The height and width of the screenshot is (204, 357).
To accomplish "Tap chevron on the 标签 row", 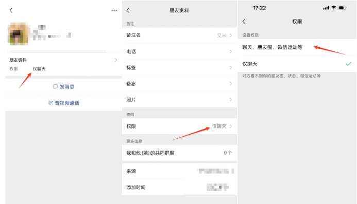I will [x=231, y=67].
